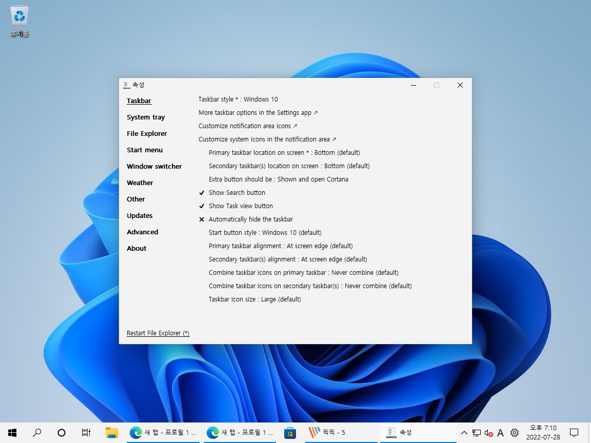Click the IME language indicator A
The width and height of the screenshot is (591, 443).
pos(501,433)
